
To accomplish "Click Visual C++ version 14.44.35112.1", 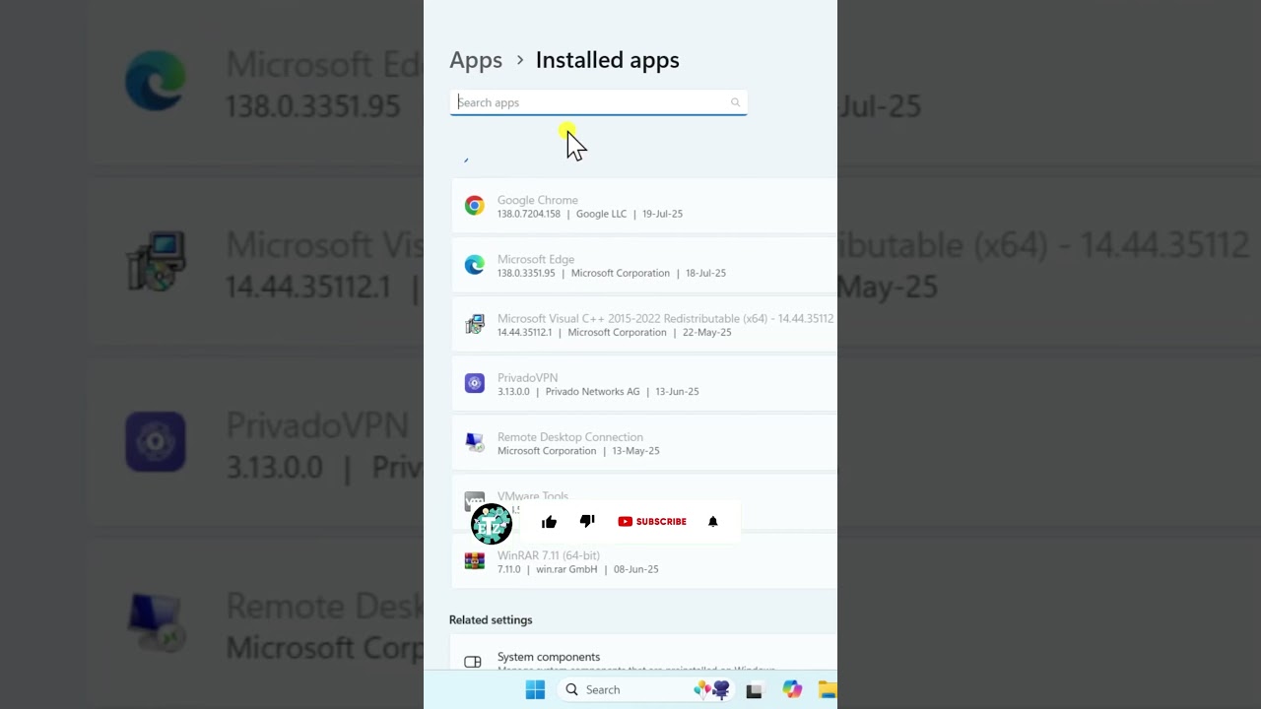I will [525, 332].
